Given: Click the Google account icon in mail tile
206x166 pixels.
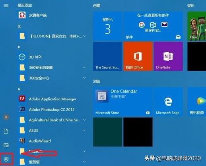Looking at the screenshot, I should point(142,25).
